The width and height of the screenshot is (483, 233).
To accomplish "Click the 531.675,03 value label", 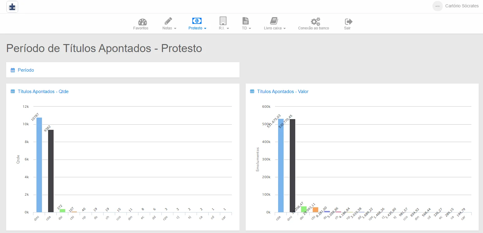I will [x=274, y=121].
